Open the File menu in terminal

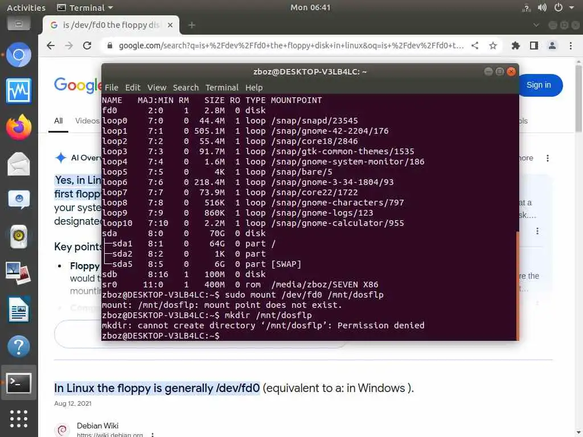(112, 88)
